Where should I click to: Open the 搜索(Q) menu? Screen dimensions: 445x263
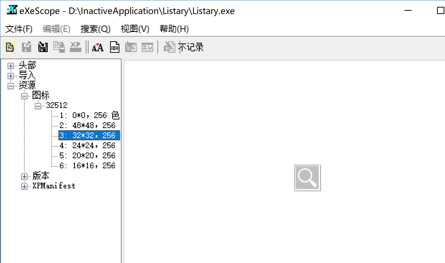coord(96,29)
